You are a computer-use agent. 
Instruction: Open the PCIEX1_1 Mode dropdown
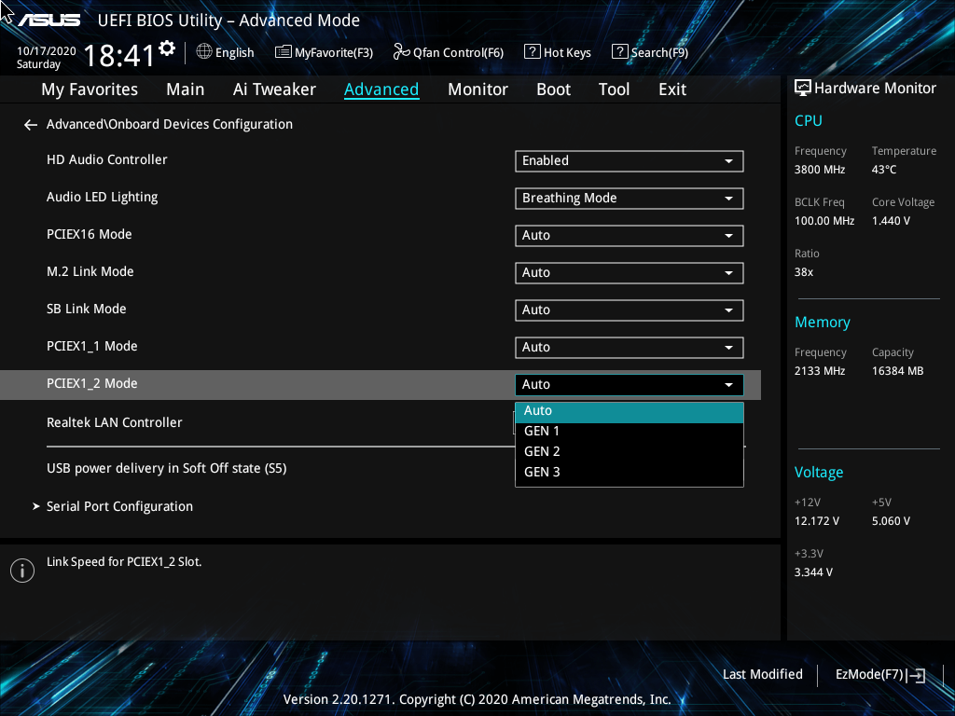point(630,348)
